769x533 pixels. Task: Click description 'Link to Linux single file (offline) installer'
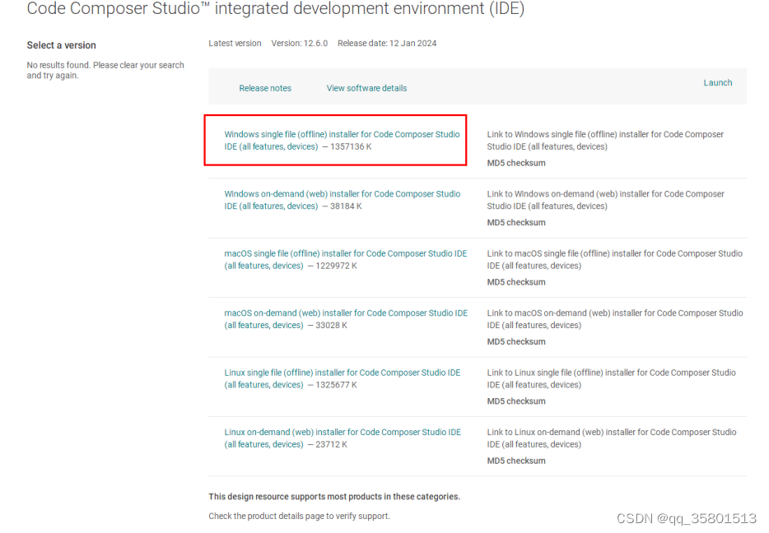[x=611, y=378]
